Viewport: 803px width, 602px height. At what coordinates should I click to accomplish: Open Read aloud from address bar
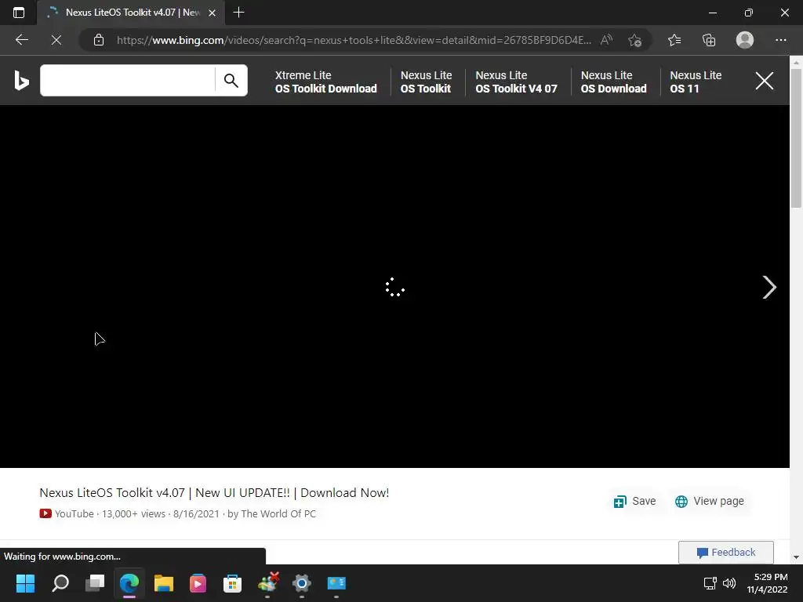[606, 40]
